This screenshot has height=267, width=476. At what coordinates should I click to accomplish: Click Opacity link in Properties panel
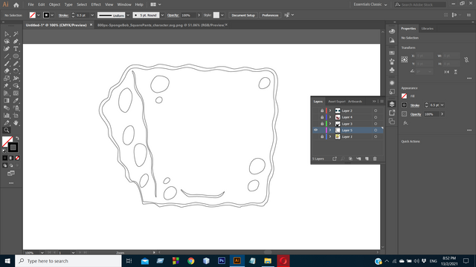click(416, 114)
